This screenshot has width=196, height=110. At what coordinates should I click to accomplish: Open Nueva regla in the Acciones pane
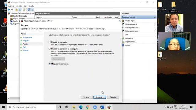(130, 20)
